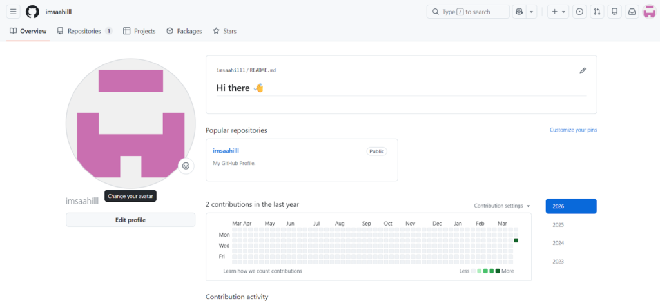
Task: Click the dark green contribution square
Action: tap(516, 240)
